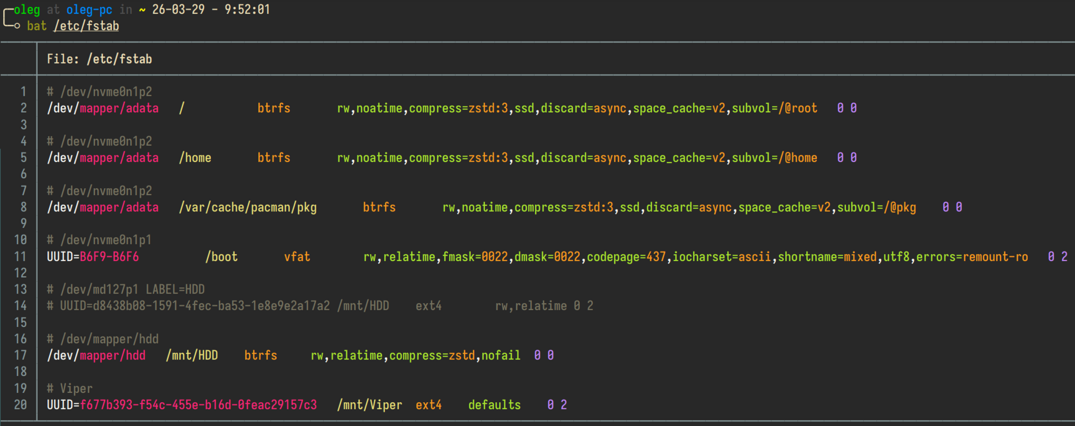Screen dimensions: 1075x426
Task: Click "discard=async" on line 5
Action: click(x=583, y=158)
